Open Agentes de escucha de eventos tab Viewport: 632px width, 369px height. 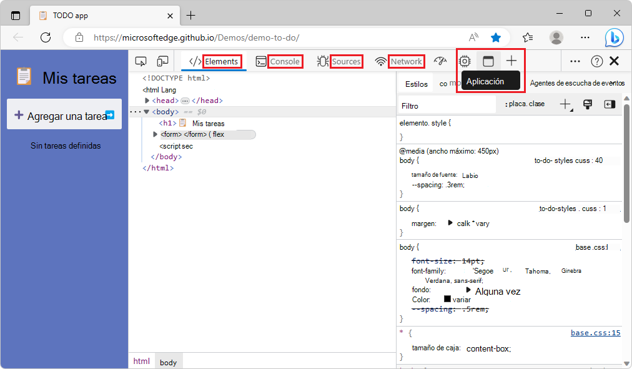[577, 83]
